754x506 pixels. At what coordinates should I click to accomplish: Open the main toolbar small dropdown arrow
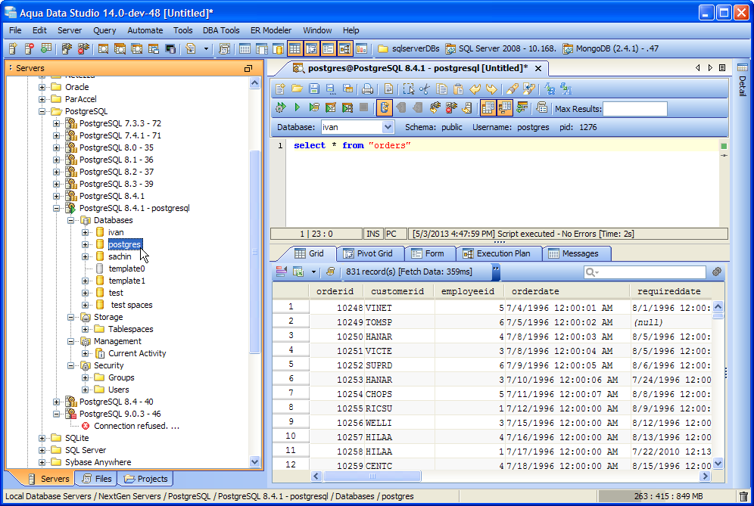coord(206,48)
